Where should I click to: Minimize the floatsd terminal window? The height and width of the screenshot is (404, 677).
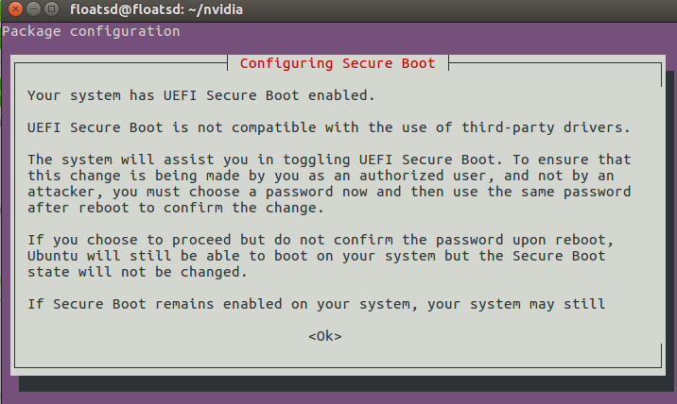click(33, 8)
